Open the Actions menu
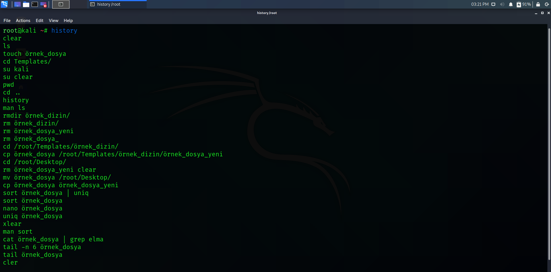The height and width of the screenshot is (272, 551). pyautogui.click(x=23, y=21)
